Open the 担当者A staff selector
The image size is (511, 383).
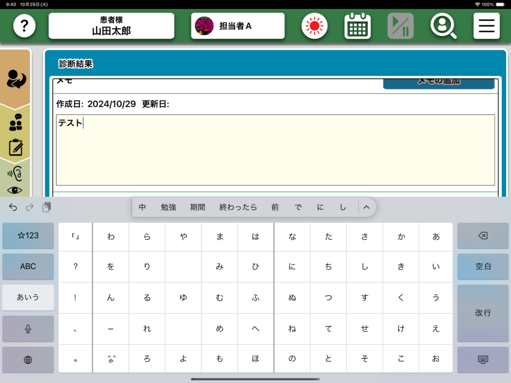(x=238, y=26)
